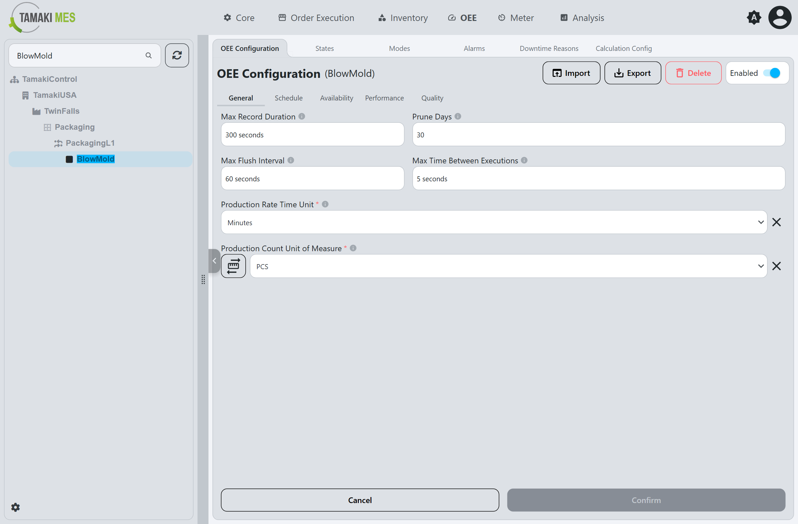Select the TamakiControl tree node

click(x=50, y=79)
